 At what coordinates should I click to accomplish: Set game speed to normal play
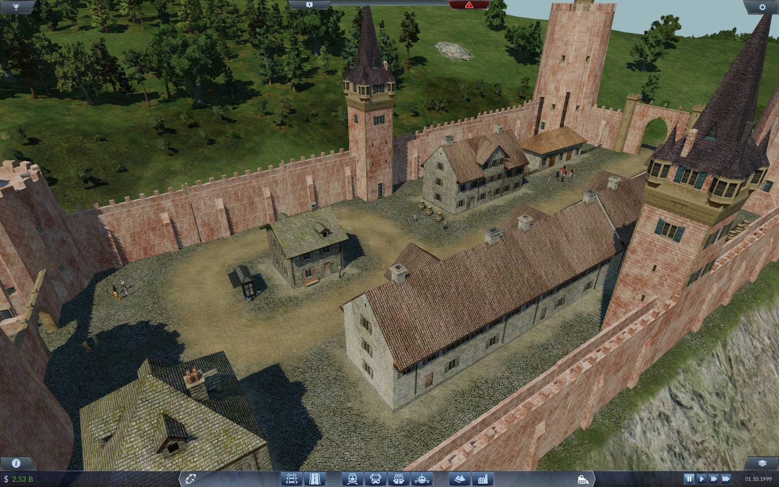pos(702,479)
